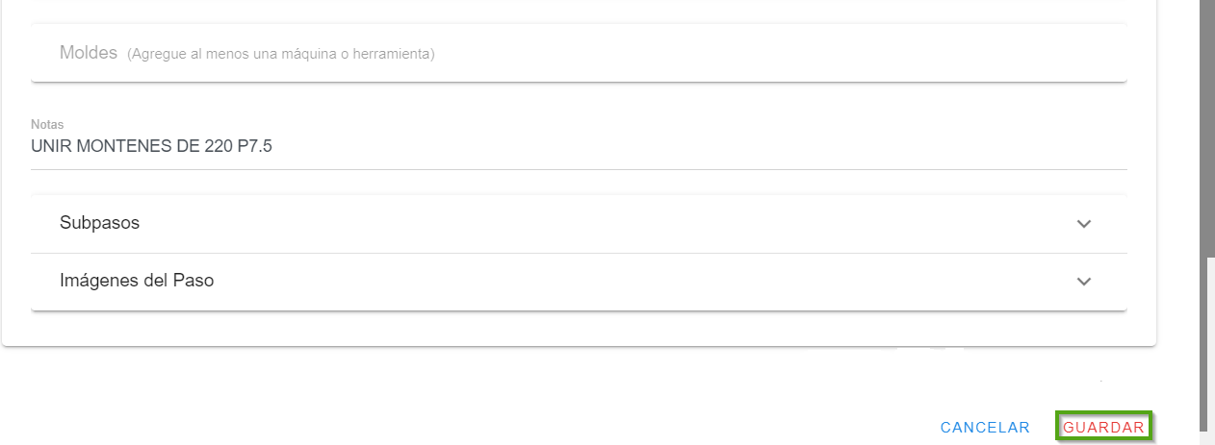Focus the empty right side of Notas field
Image resolution: width=1215 pixels, height=445 pixels.
pyautogui.click(x=770, y=147)
